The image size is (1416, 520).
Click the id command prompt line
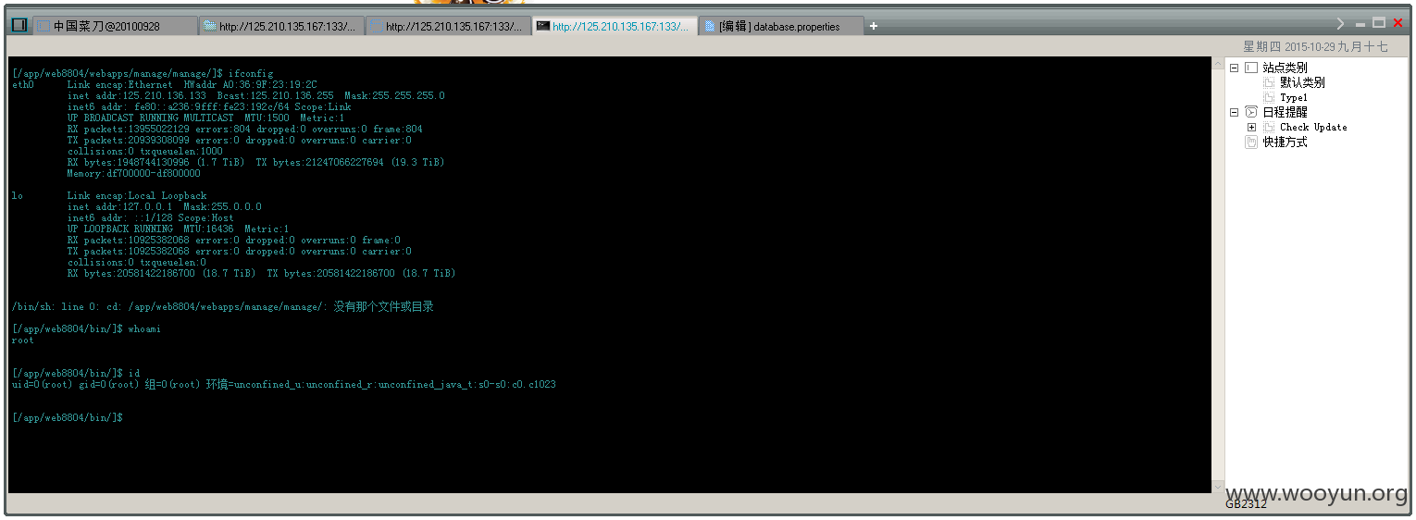pyautogui.click(x=75, y=373)
